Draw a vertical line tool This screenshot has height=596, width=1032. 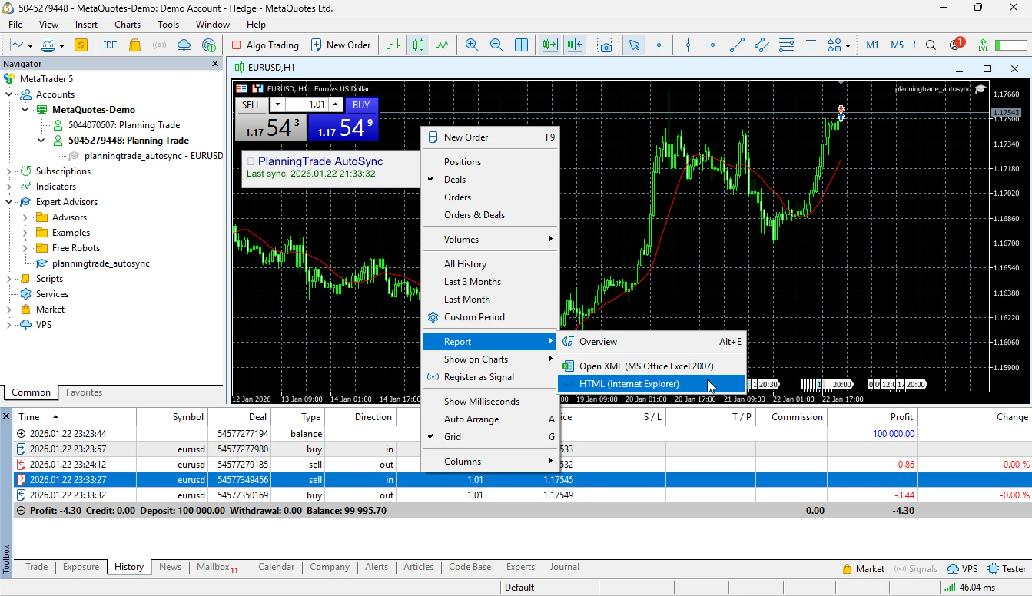(688, 45)
